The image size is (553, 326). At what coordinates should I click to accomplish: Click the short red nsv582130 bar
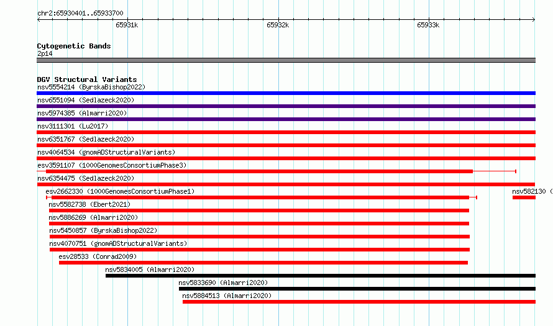pyautogui.click(x=524, y=197)
